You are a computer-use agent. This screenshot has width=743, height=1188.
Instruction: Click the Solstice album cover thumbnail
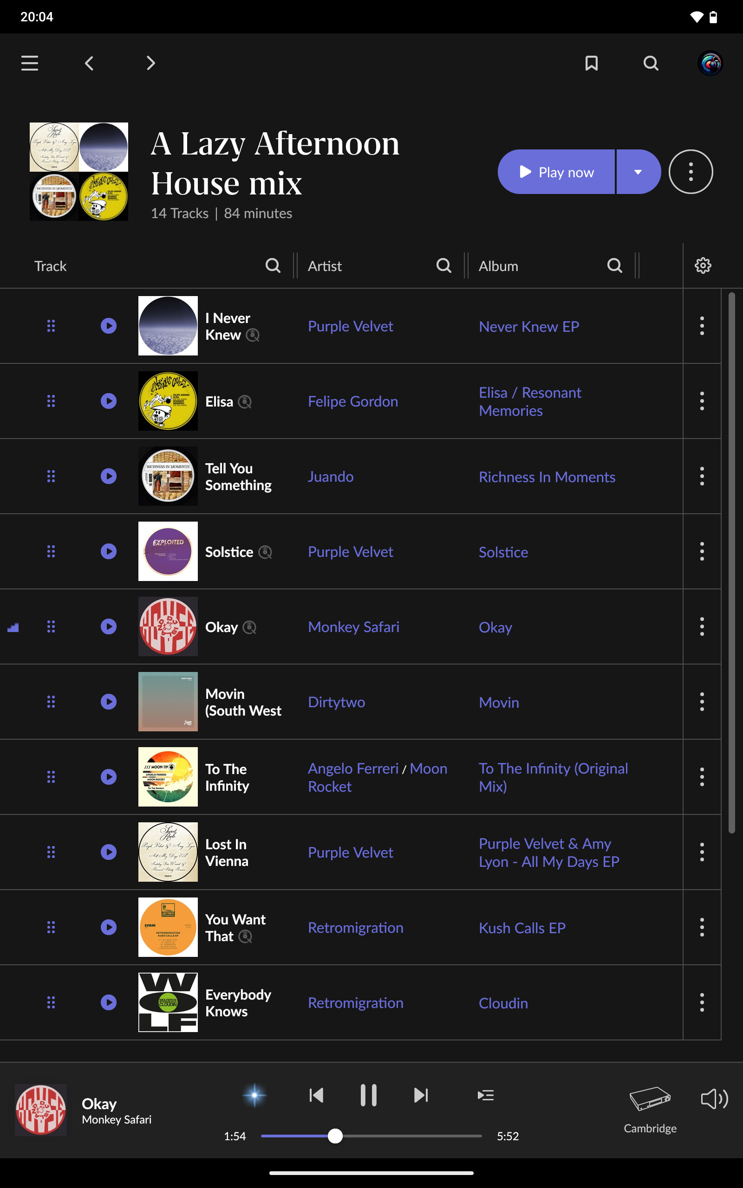coord(168,551)
